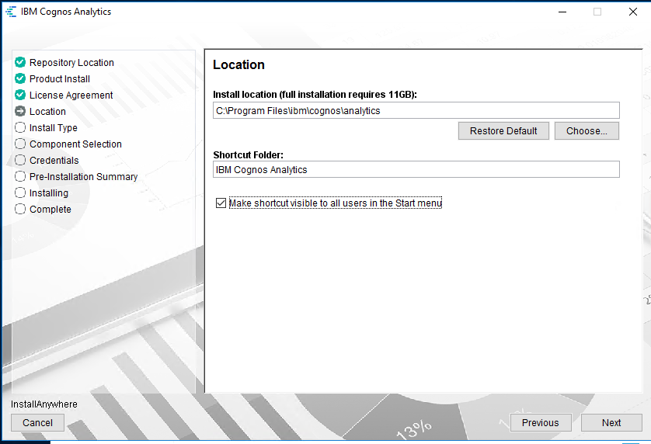Cancel the installation
Image resolution: width=651 pixels, height=444 pixels.
pos(37,423)
